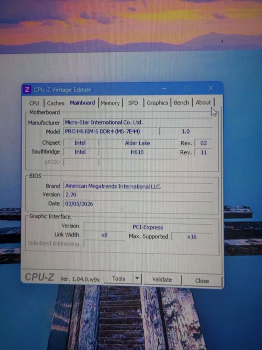Go to the Bench tab
The image size is (262, 350).
pos(181,102)
